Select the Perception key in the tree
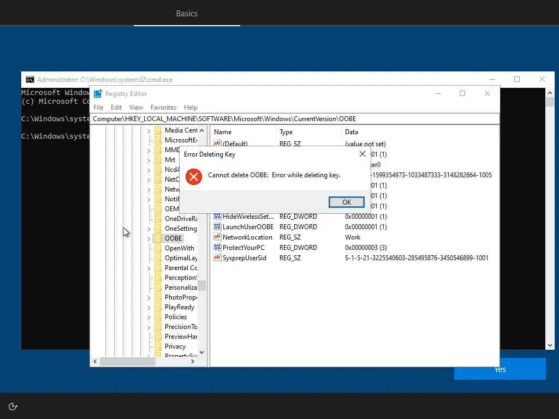This screenshot has height=419, width=559. click(181, 278)
